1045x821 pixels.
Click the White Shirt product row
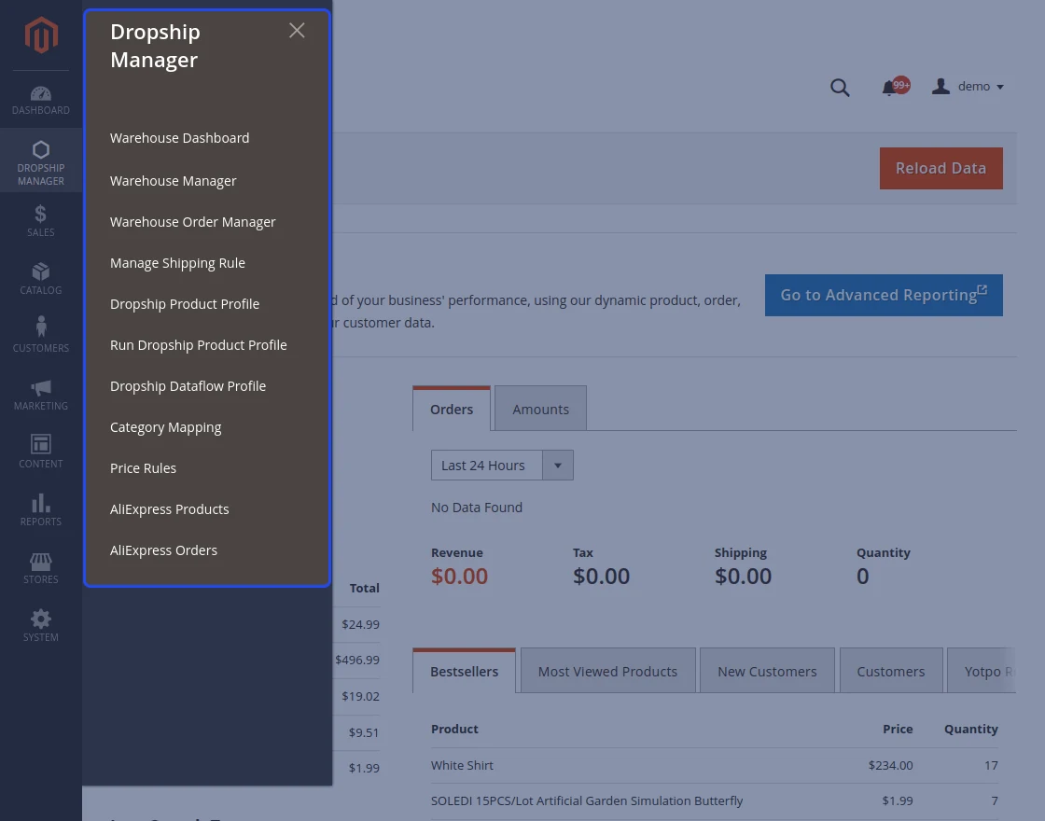click(x=715, y=765)
